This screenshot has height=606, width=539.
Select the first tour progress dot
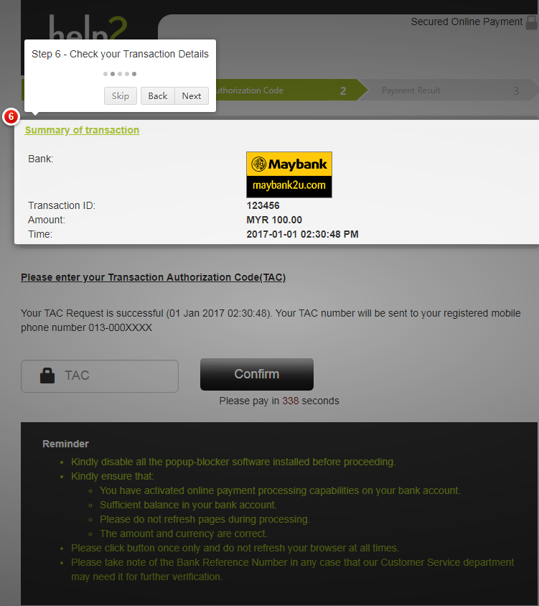[105, 74]
